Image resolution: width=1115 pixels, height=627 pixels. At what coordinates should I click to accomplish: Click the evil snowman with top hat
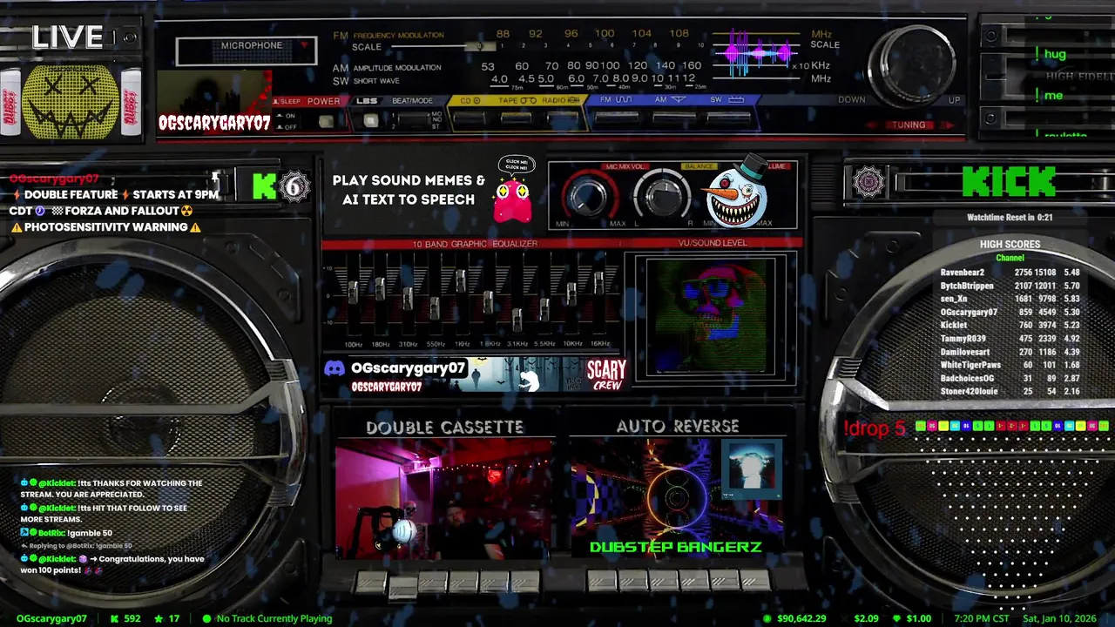tap(737, 193)
